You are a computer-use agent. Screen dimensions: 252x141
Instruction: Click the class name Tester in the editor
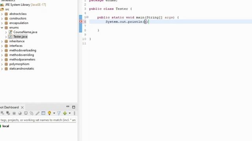122,9
